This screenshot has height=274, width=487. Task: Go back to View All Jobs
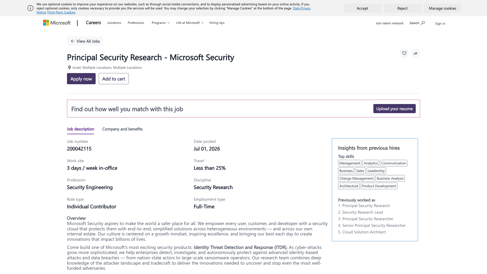[85, 41]
